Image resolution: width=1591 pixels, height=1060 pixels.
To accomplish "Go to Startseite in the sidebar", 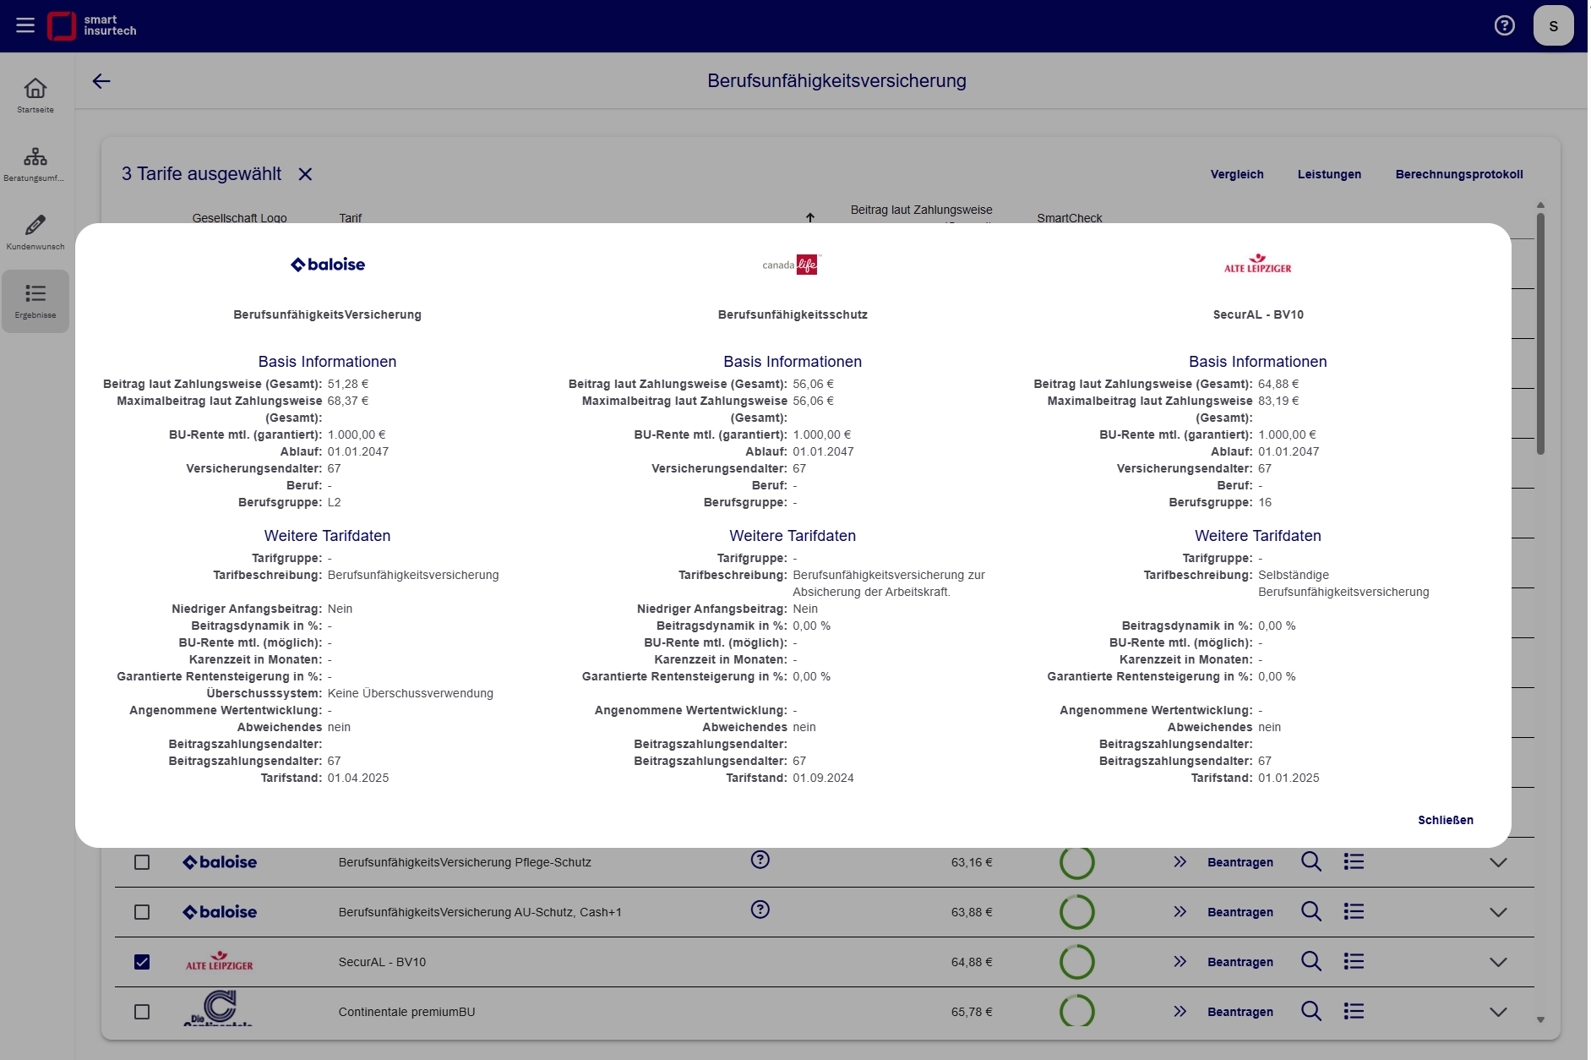I will point(35,96).
